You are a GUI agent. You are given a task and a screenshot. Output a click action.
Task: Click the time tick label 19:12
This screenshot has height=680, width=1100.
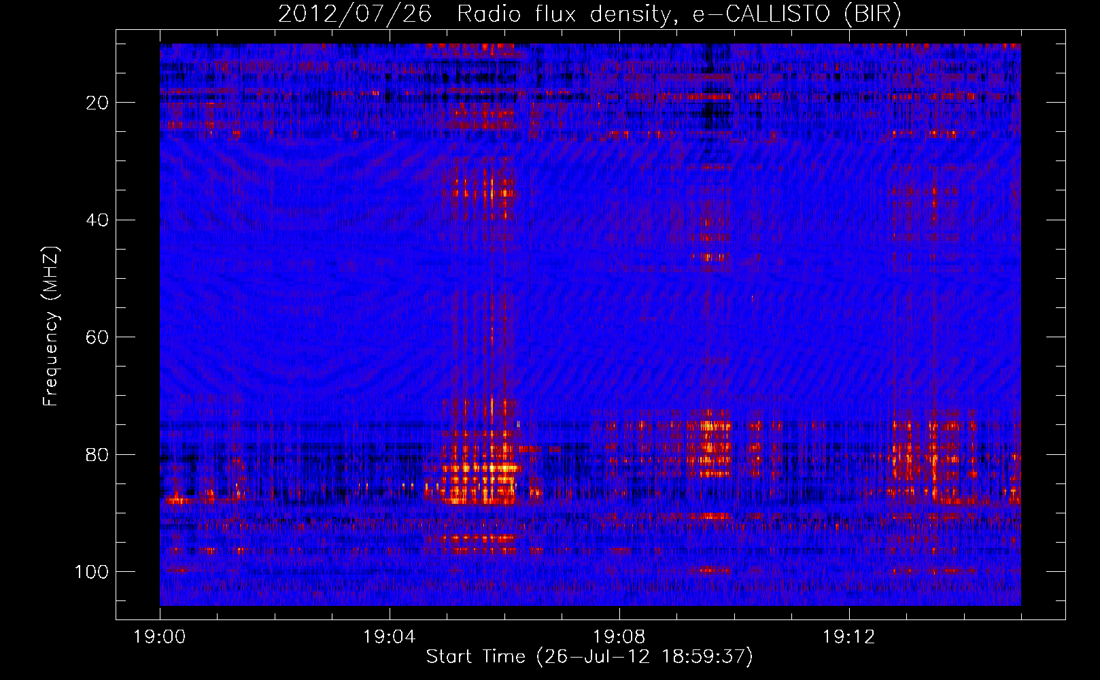coord(848,637)
